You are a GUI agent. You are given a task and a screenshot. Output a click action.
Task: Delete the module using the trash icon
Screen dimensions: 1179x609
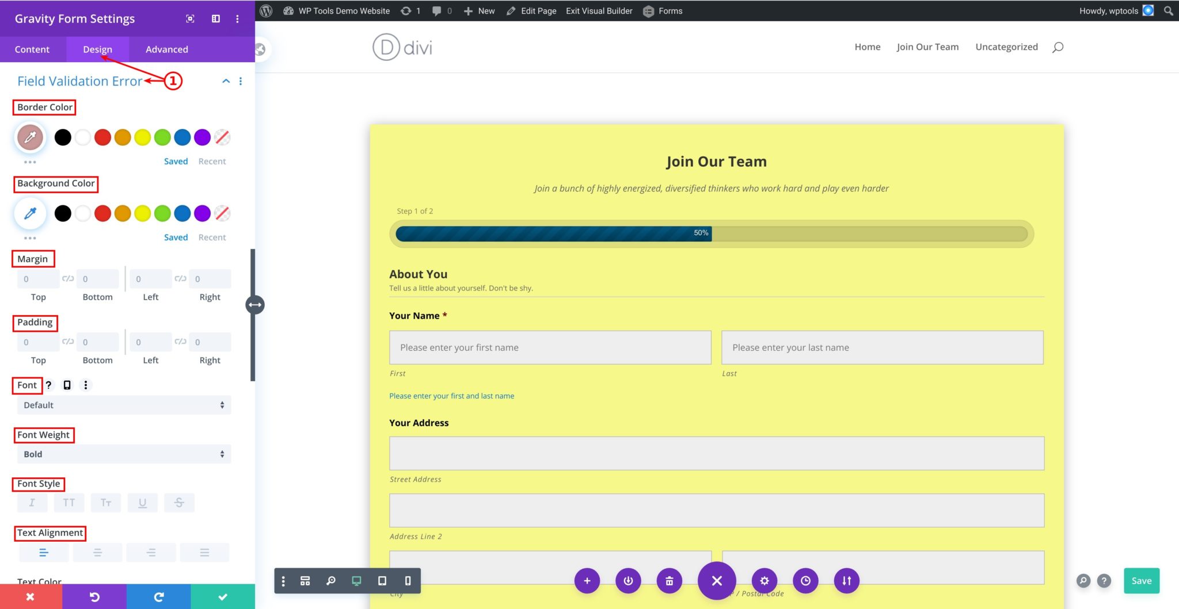click(670, 581)
